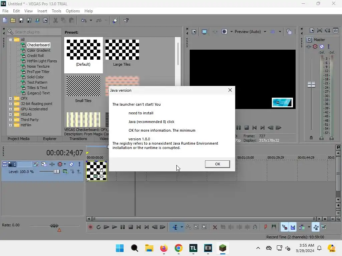The width and height of the screenshot is (342, 256).
Task: Select the Large Tiles preset thumbnail
Action: click(122, 50)
